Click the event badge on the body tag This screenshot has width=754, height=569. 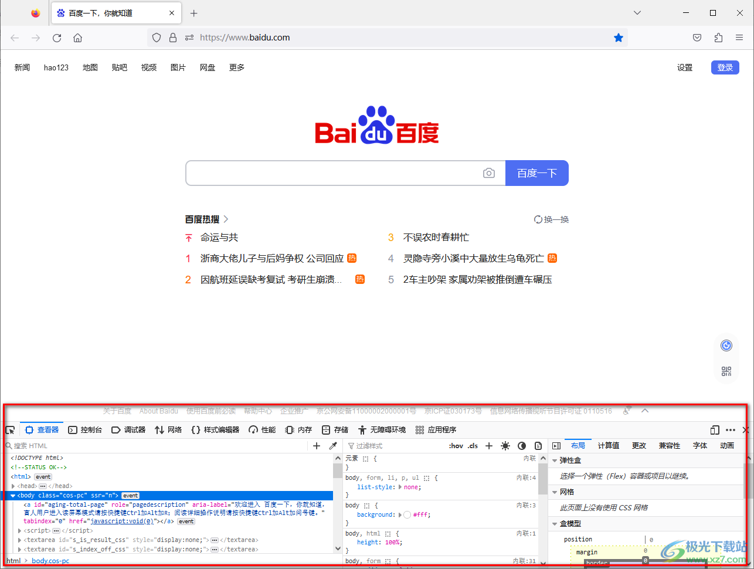pyautogui.click(x=130, y=496)
